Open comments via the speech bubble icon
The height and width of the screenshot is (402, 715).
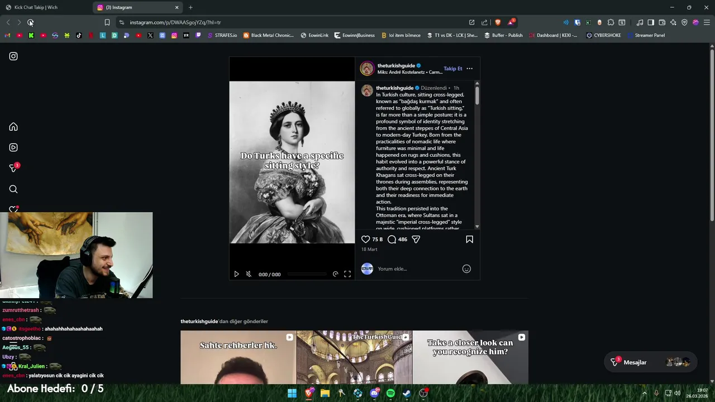(392, 239)
